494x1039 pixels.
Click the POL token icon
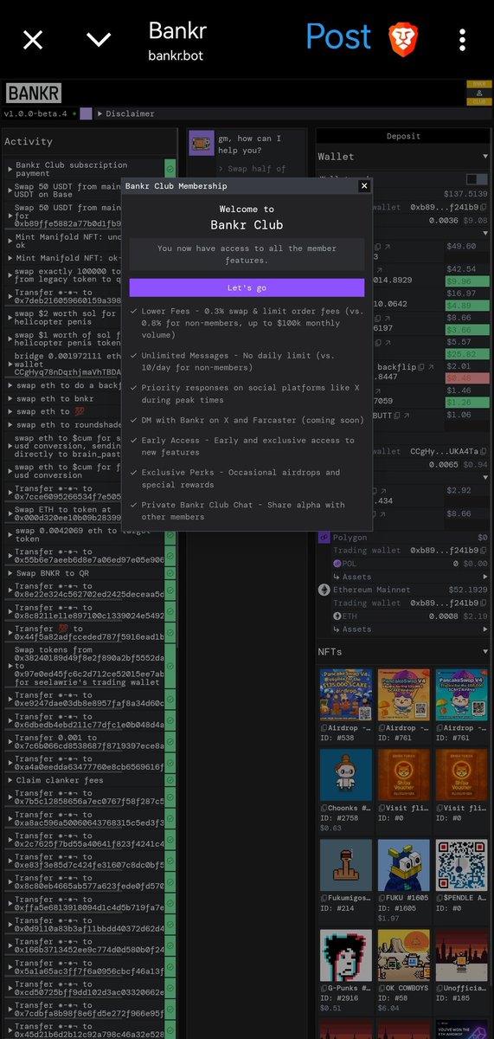(337, 564)
